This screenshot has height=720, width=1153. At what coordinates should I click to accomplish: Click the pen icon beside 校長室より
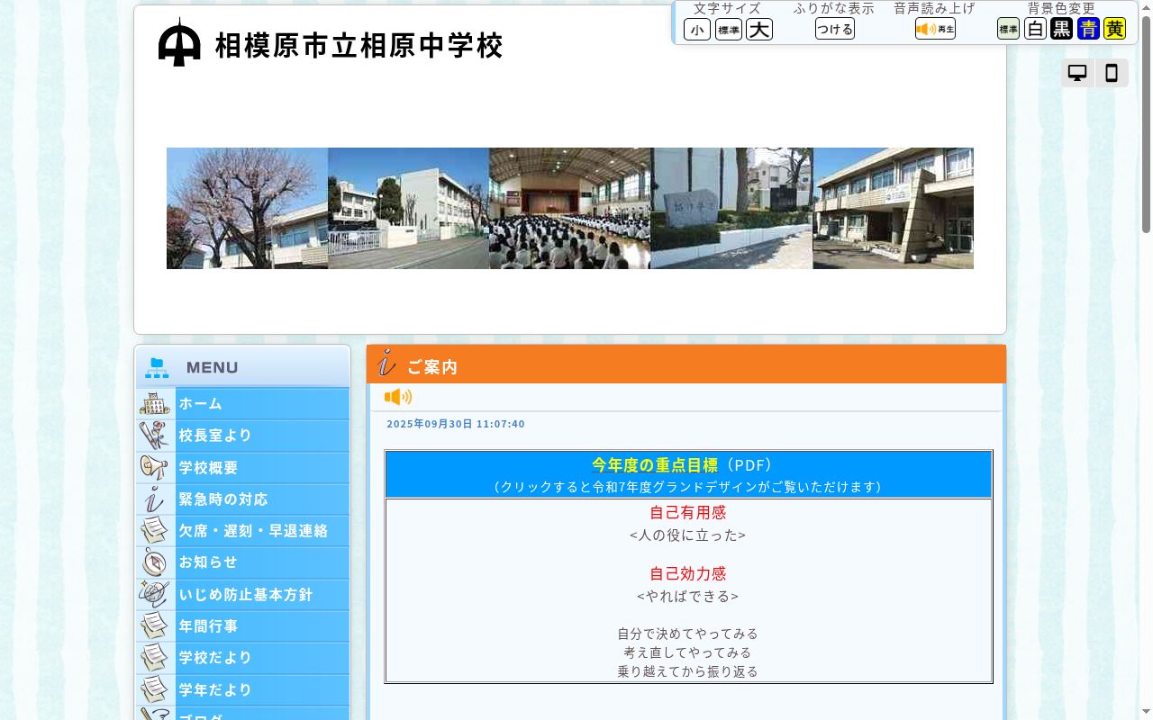[155, 436]
